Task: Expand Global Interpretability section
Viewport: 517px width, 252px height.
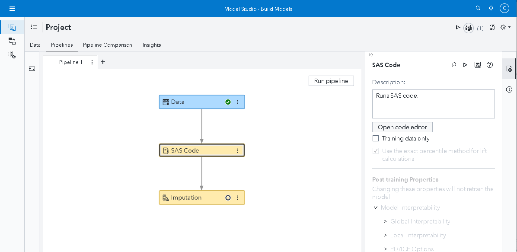Action: coord(385,221)
